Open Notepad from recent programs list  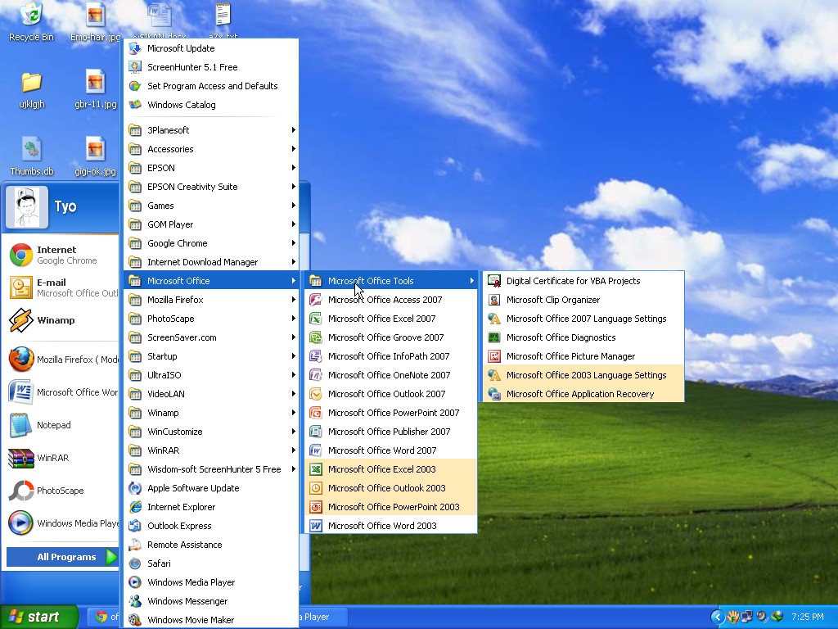tap(62, 425)
